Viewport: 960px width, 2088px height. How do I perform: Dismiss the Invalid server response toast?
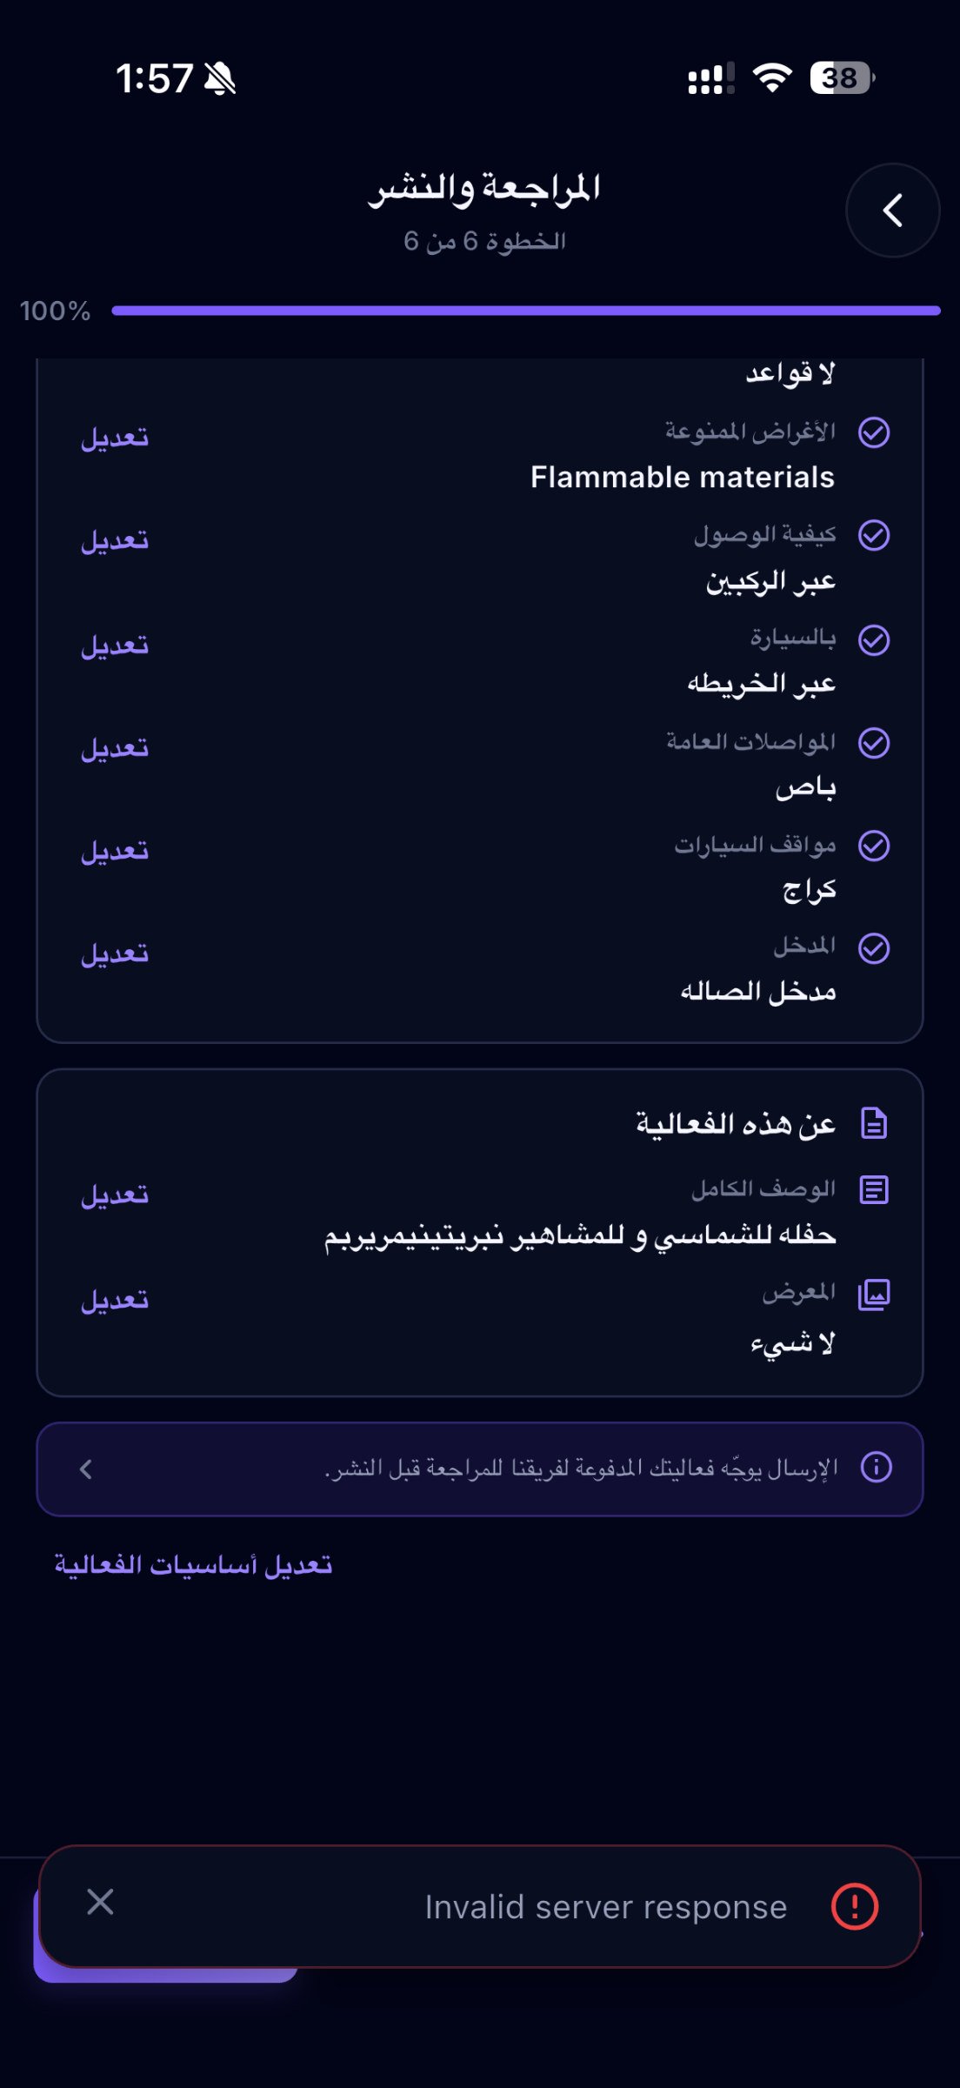[x=101, y=1902]
